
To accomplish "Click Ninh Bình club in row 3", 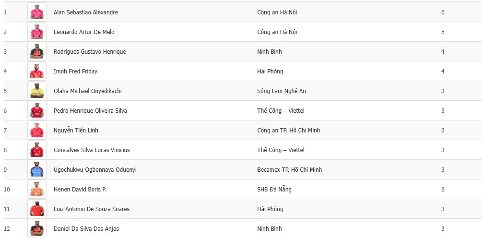I will tap(269, 52).
